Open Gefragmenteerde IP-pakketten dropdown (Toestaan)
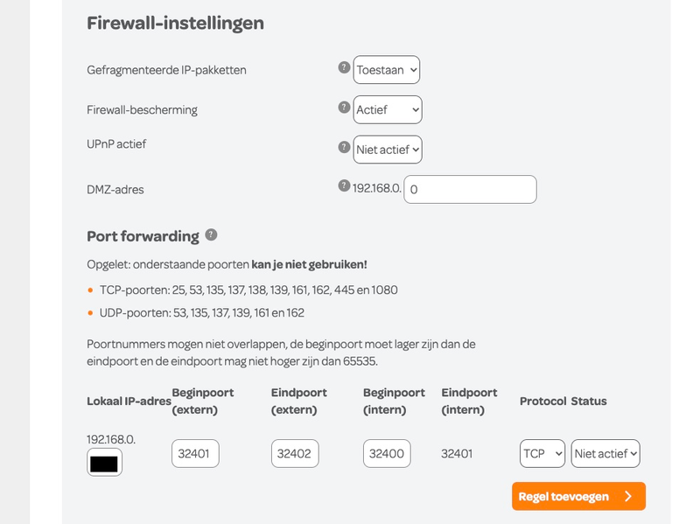The width and height of the screenshot is (700, 524). [387, 70]
